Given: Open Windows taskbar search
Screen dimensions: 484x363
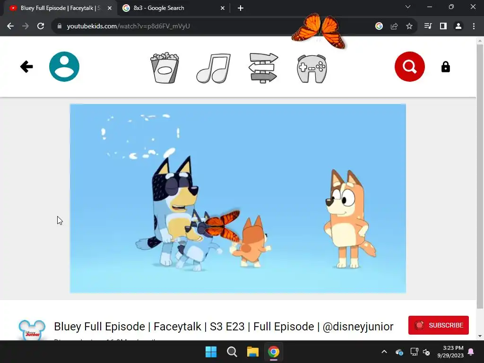Looking at the screenshot, I should click(x=232, y=352).
